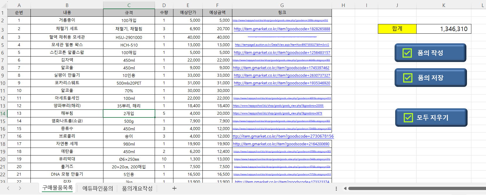Viewport: 486px width, 195px height.
Task: Select row 14 by its row header
Action: (3, 114)
